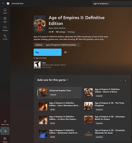
Task: Click the Microsoft Store title text
Action: [17, 3]
